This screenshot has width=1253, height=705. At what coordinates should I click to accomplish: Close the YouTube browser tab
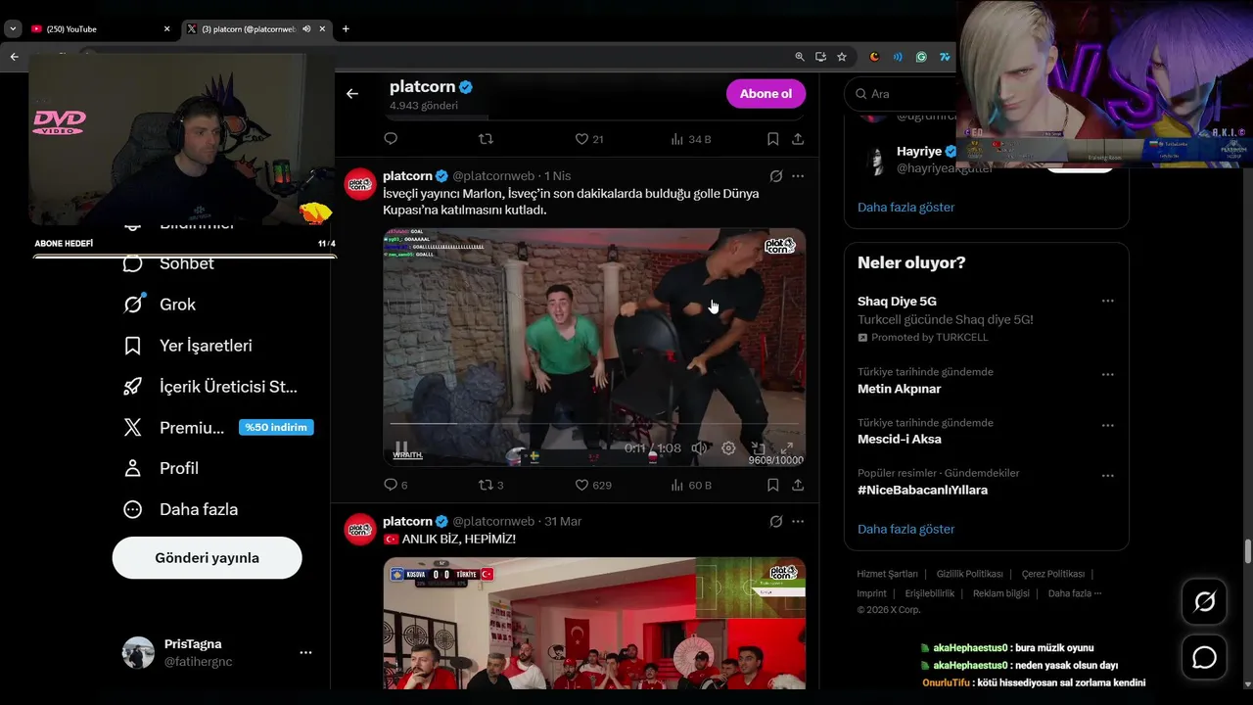coord(166,28)
